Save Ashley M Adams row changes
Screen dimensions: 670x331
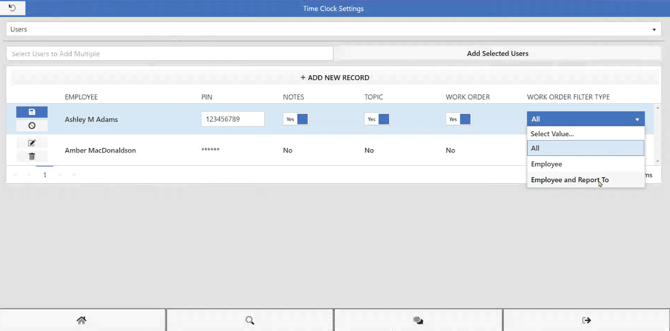click(32, 112)
